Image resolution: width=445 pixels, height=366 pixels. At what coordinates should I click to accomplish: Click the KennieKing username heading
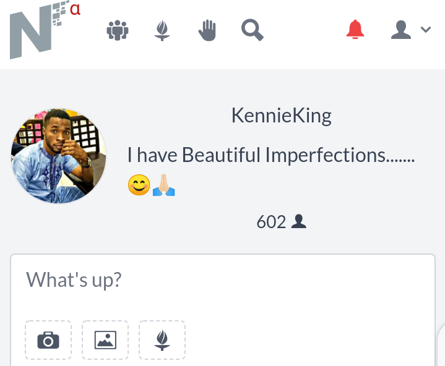(x=281, y=116)
